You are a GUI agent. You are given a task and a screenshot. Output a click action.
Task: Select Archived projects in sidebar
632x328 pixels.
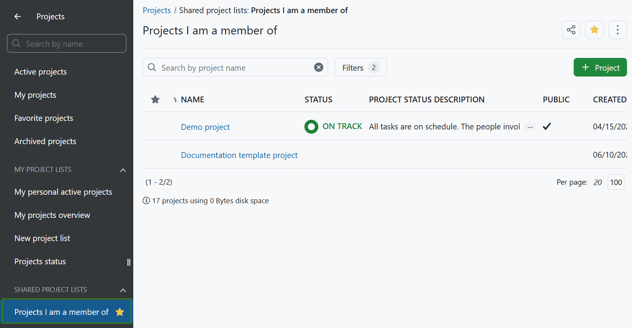45,141
